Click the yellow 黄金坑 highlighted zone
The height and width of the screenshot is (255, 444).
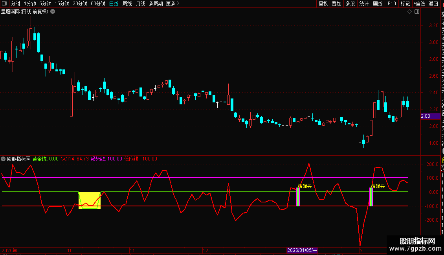[90, 200]
